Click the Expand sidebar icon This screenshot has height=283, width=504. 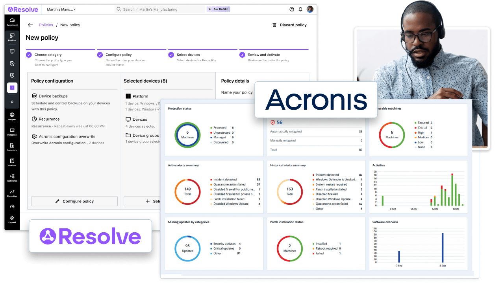(12, 219)
